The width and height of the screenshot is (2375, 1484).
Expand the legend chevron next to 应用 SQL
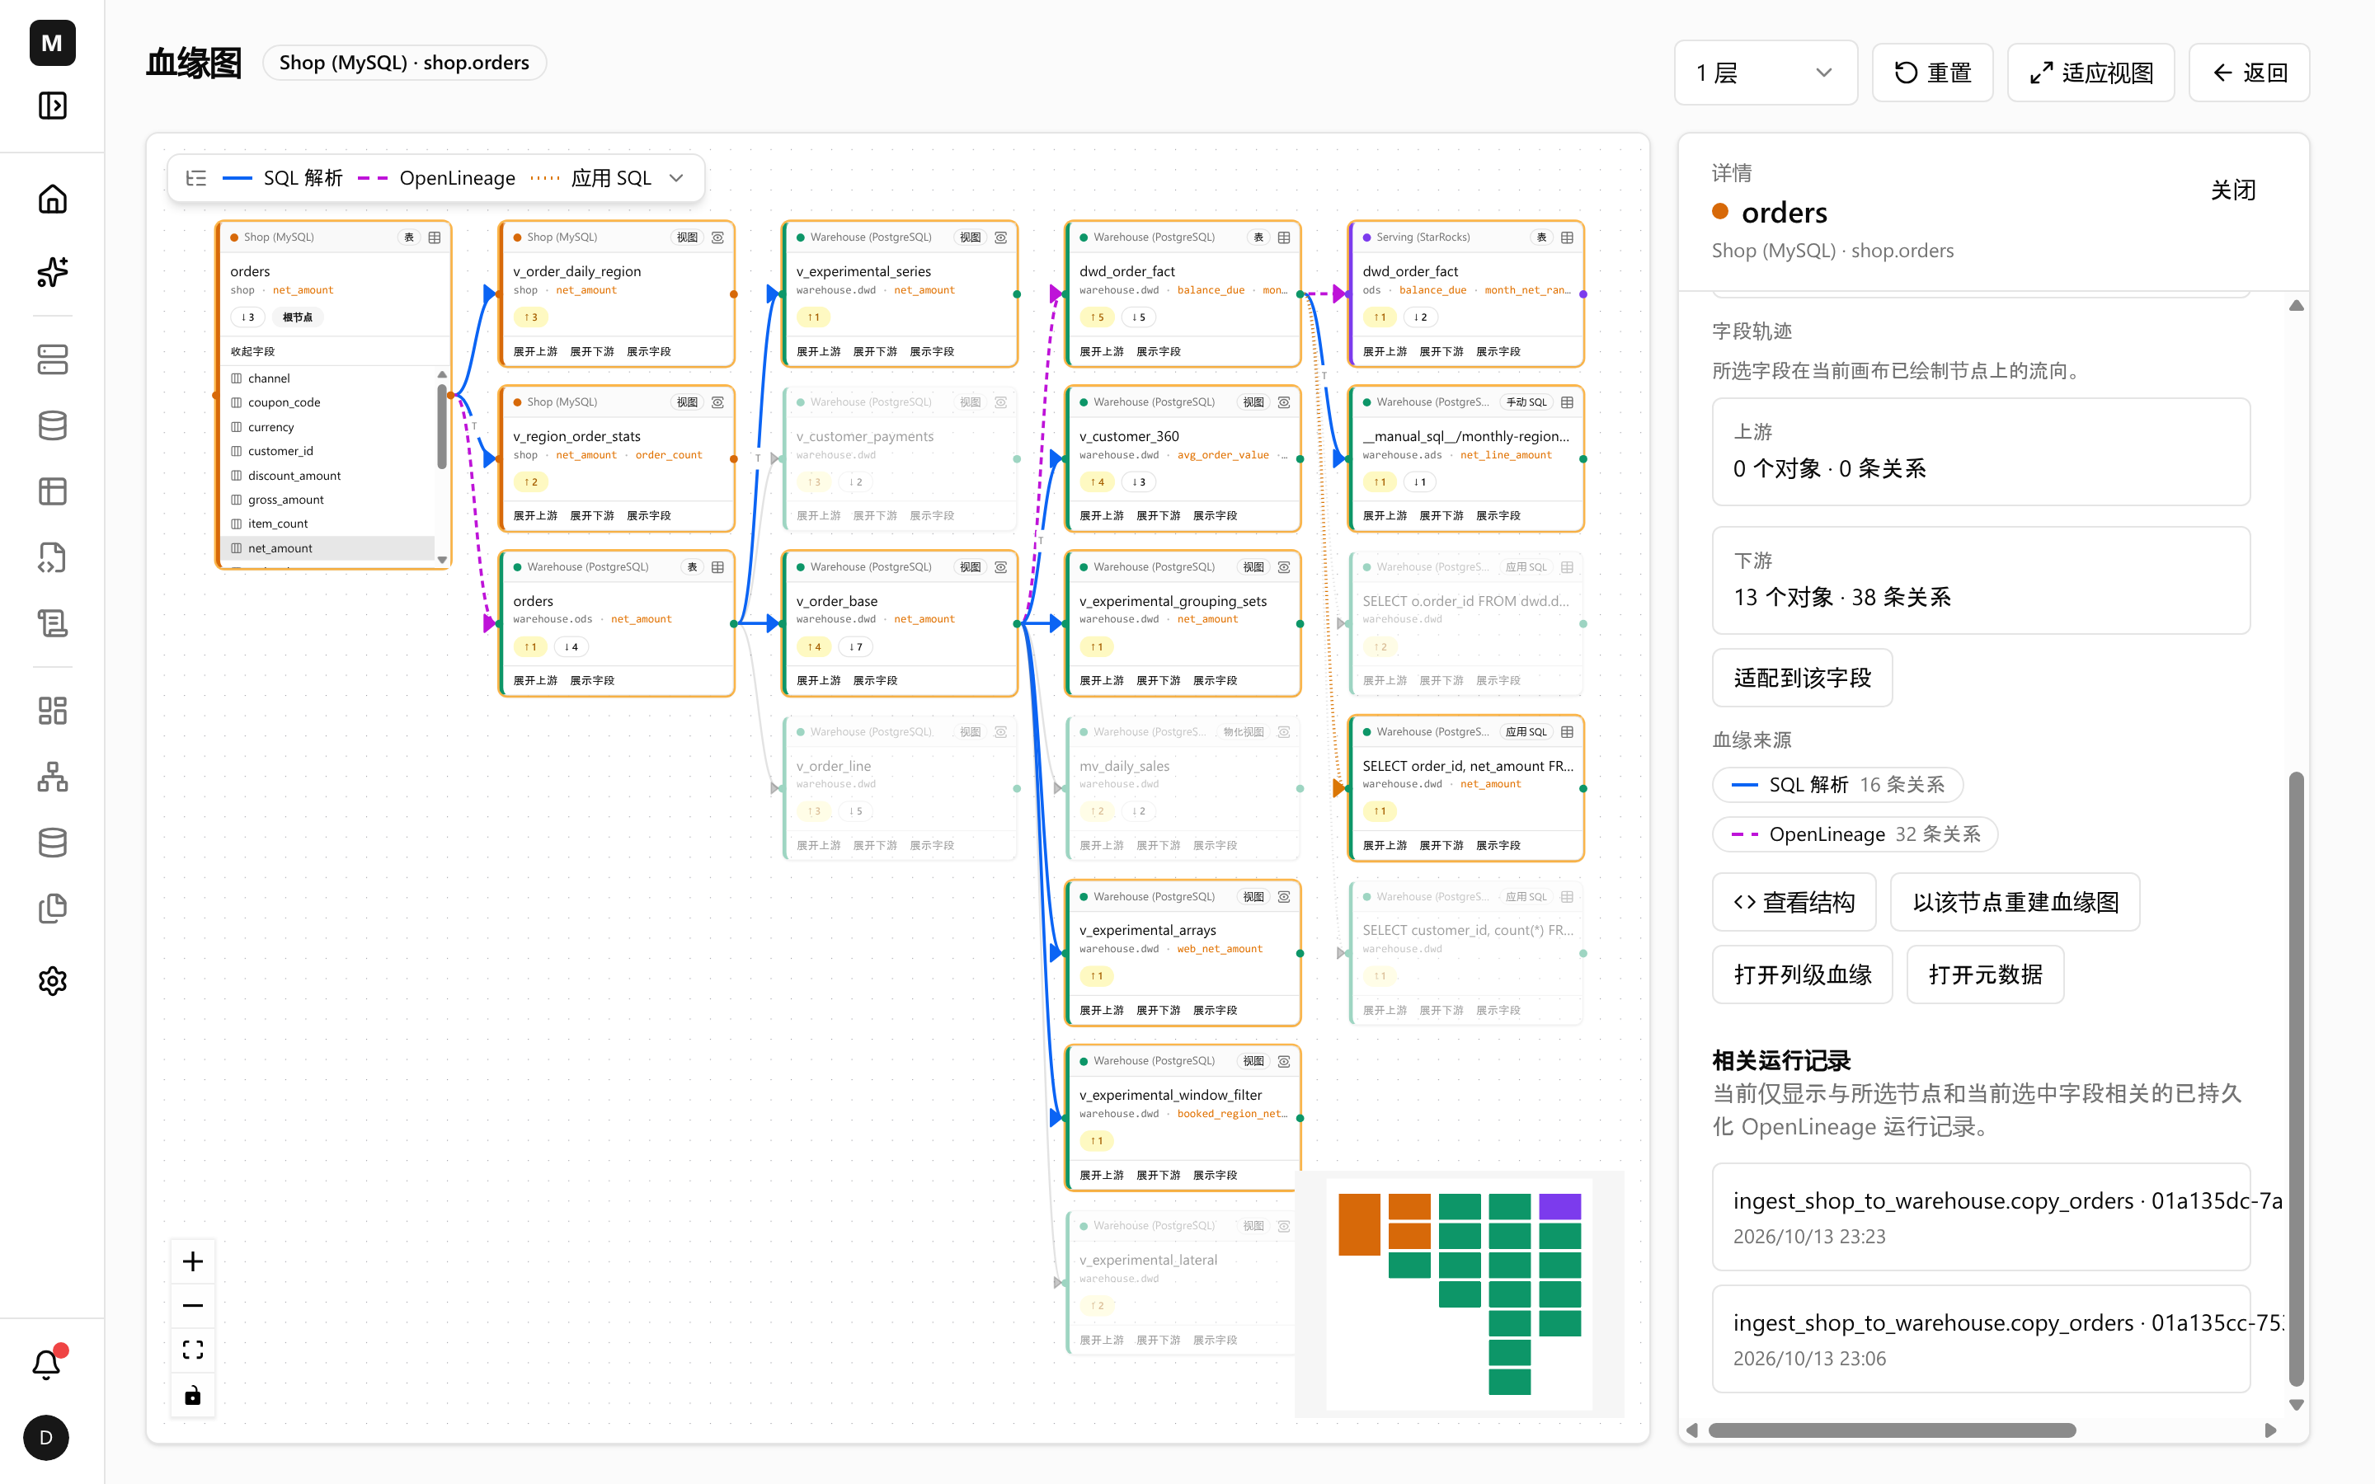point(676,177)
